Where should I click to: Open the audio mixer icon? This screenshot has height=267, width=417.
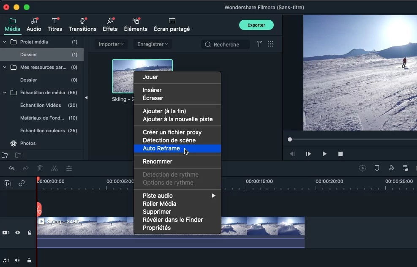tap(406, 168)
